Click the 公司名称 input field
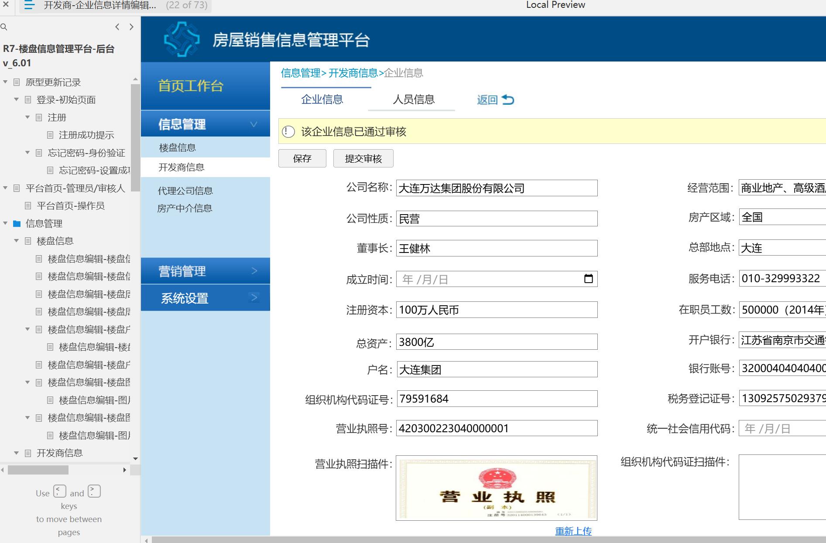The width and height of the screenshot is (826, 543). [497, 188]
